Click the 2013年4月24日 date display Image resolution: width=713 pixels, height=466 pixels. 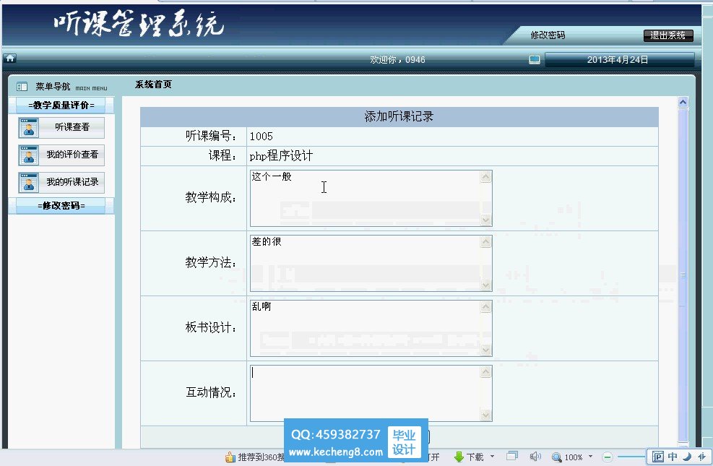coord(618,59)
